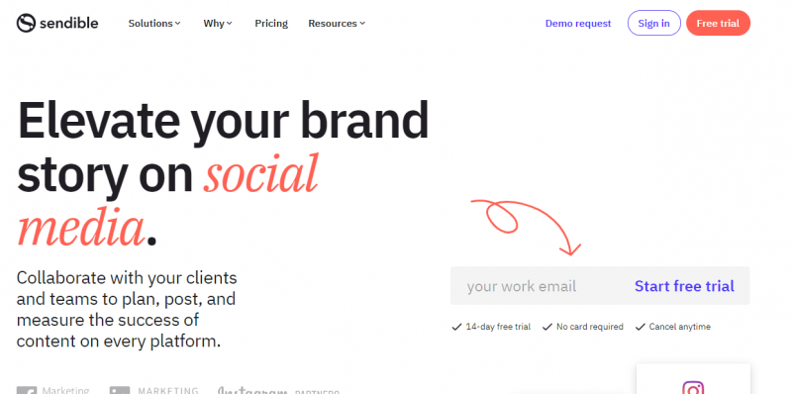
Task: Click the checkmark beside 14-day free trial
Action: (x=456, y=327)
